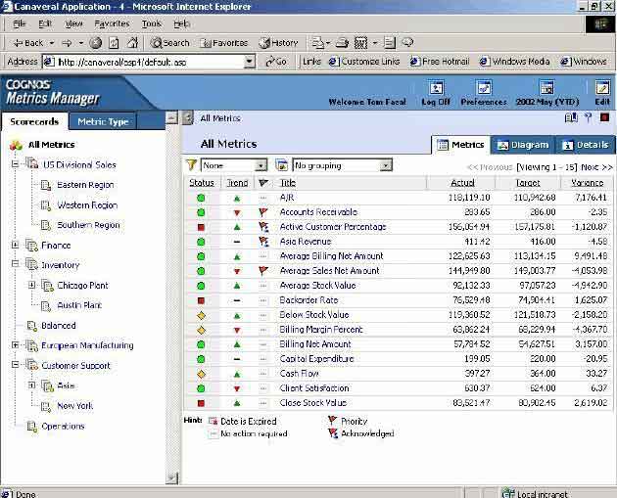Screen dimensions: 617x498
Task: Expand the Finance tree node
Action: tap(15, 246)
